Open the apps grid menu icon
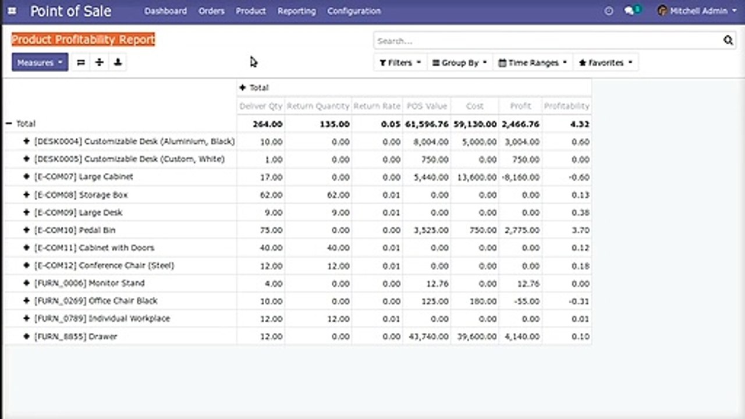This screenshot has height=419, width=745. [12, 11]
